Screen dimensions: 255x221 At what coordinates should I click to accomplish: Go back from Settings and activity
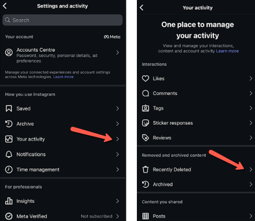5,6
